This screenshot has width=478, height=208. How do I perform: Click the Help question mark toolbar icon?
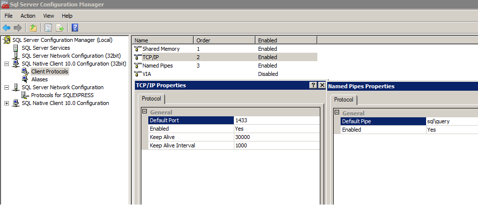pyautogui.click(x=75, y=28)
